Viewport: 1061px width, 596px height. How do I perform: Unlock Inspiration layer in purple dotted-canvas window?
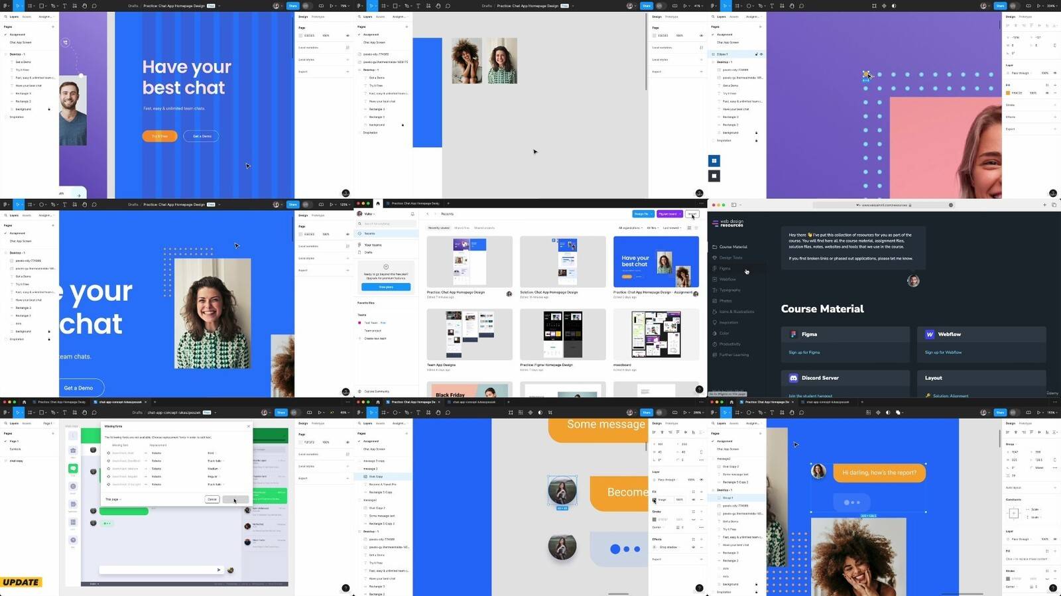756,141
